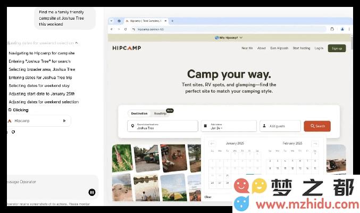Open the About link
This screenshot has width=360, height=213.
coord(262,48)
